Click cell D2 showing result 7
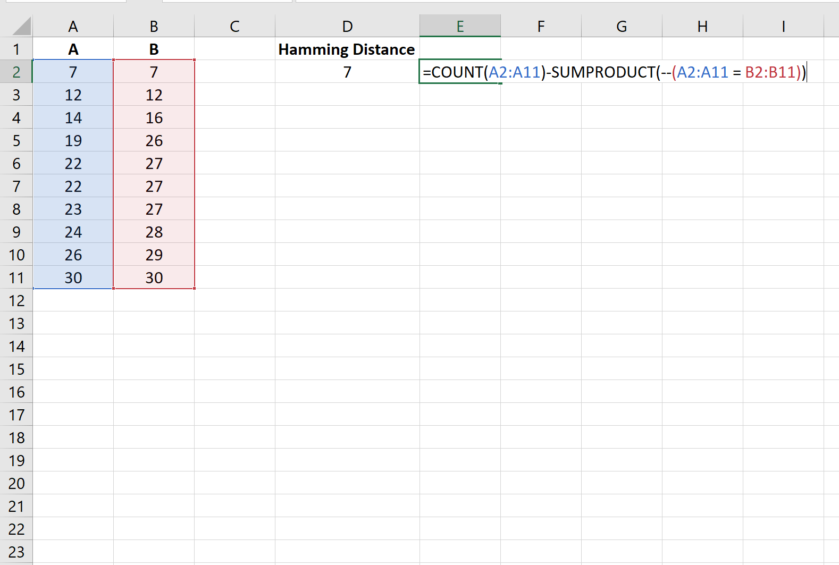This screenshot has height=565, width=839. pos(347,72)
